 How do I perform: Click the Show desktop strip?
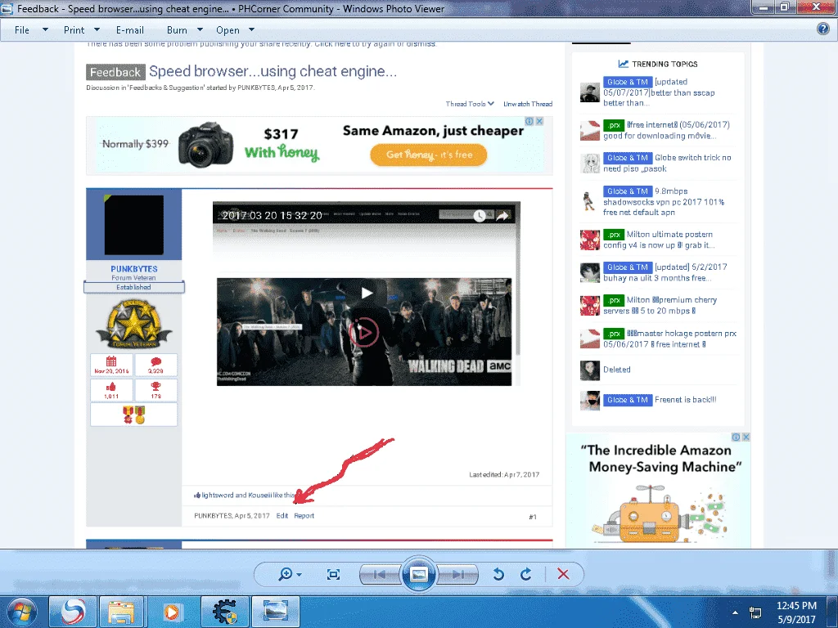[x=832, y=612]
